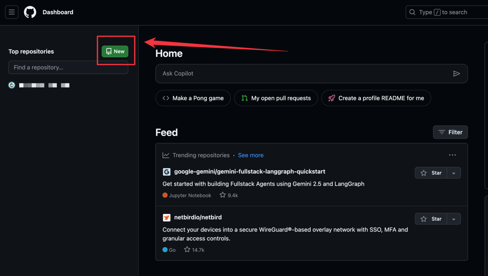Click the Top repositories heading

coord(31,51)
